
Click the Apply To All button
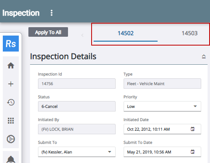click(x=48, y=32)
